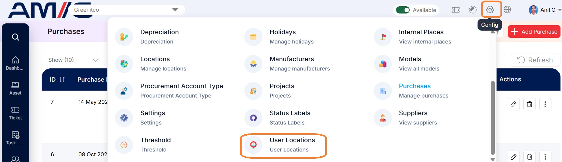Image resolution: width=562 pixels, height=162 pixels.
Task: Open Locations menu item
Action: click(x=163, y=64)
